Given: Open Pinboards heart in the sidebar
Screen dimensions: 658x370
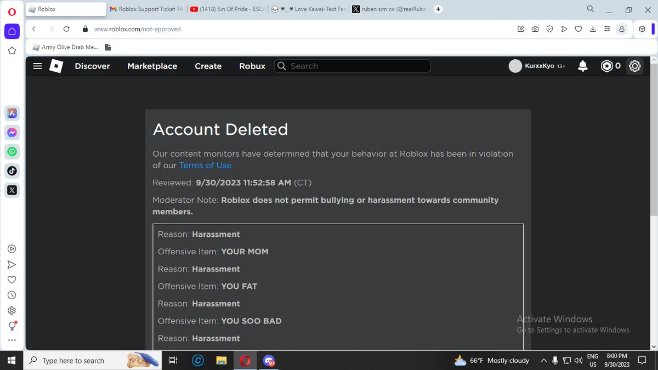Looking at the screenshot, I should coord(12,280).
